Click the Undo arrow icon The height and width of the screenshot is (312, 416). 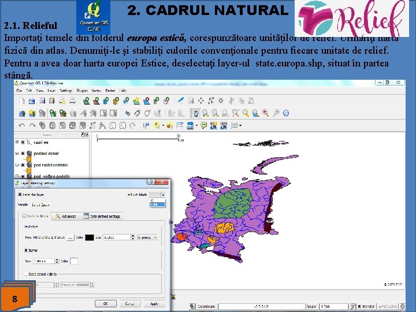point(22,125)
